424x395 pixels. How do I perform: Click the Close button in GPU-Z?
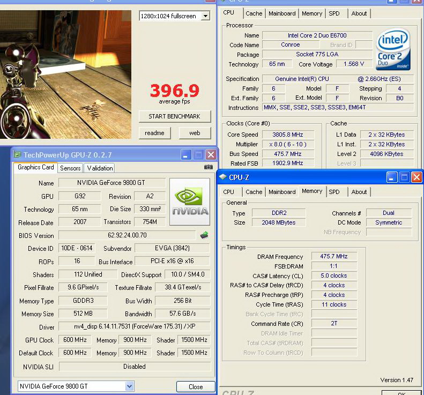point(196,386)
